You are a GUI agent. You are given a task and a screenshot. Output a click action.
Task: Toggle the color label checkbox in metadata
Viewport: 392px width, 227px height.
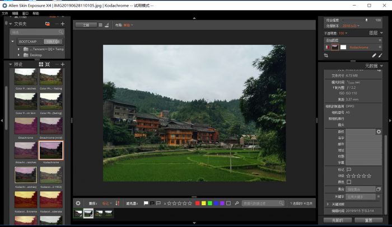click(349, 182)
